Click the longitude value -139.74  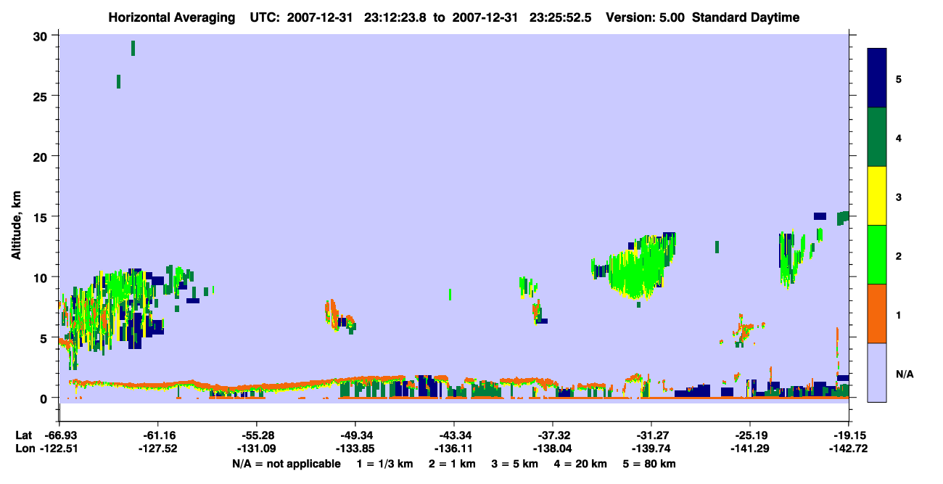pyautogui.click(x=651, y=448)
